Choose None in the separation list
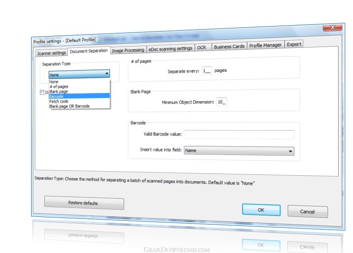353x253 pixels. (x=79, y=82)
